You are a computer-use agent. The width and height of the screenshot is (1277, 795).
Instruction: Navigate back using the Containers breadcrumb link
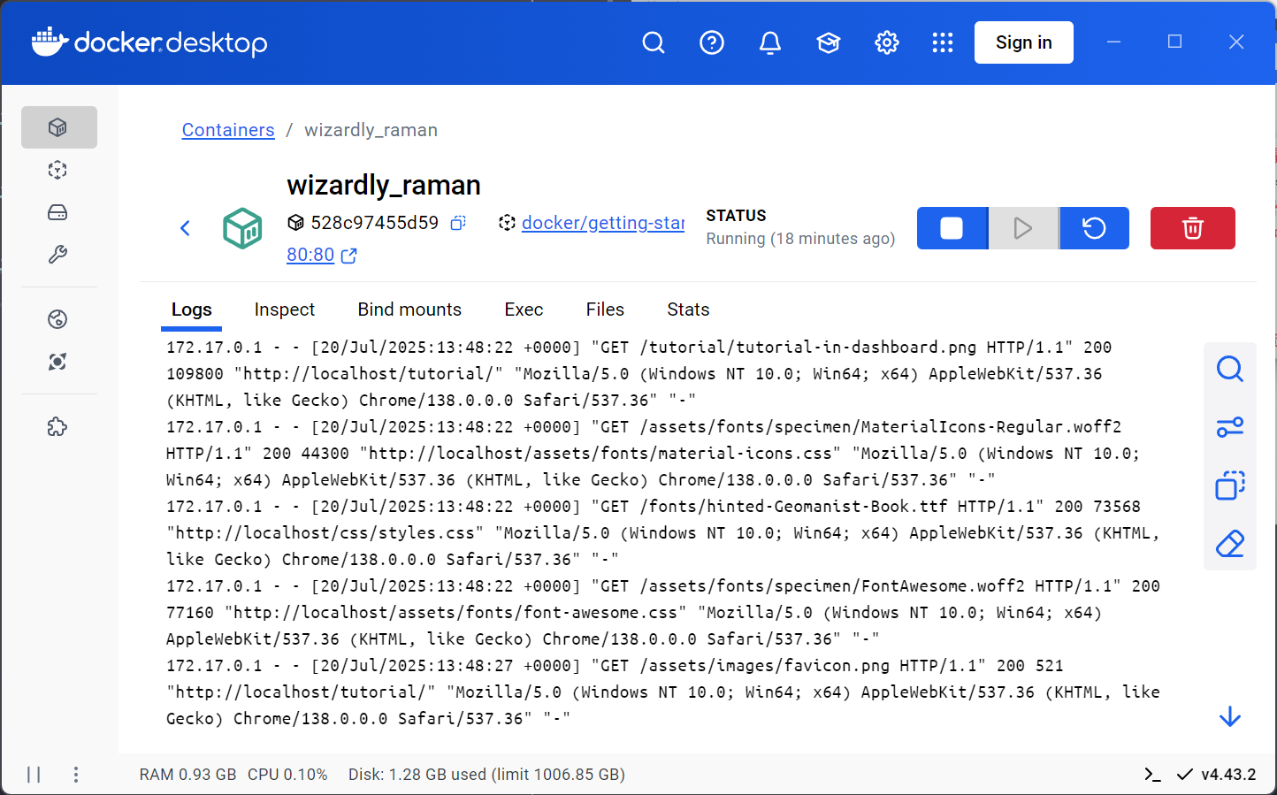click(x=227, y=130)
